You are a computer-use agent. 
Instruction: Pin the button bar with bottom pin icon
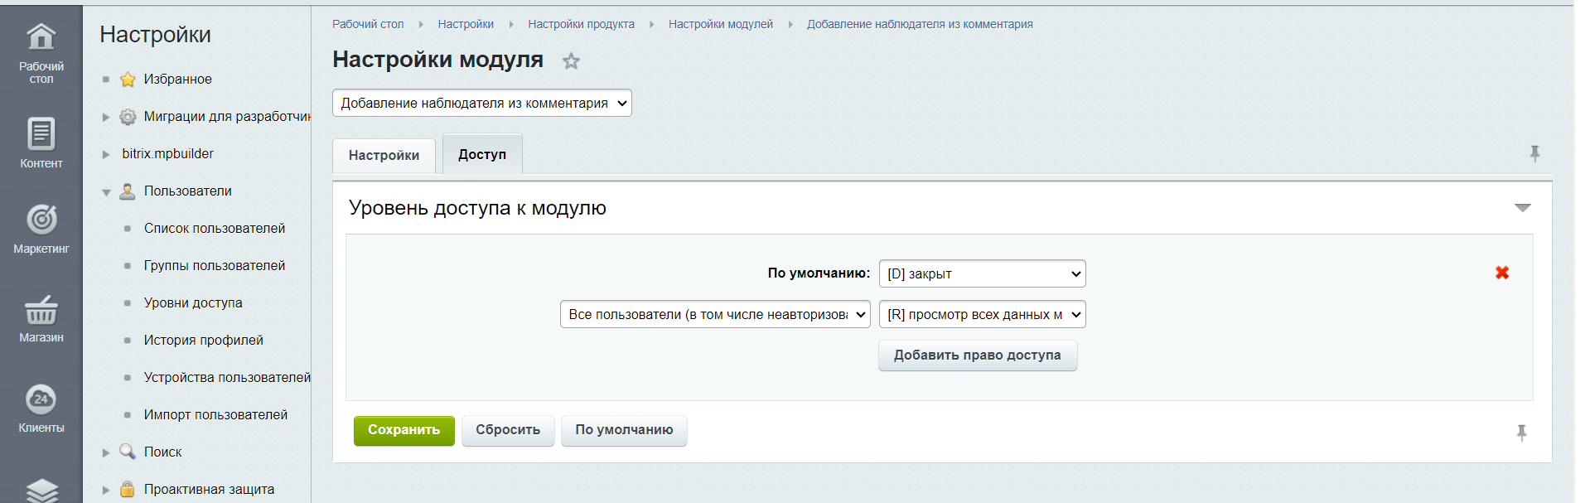1521,432
